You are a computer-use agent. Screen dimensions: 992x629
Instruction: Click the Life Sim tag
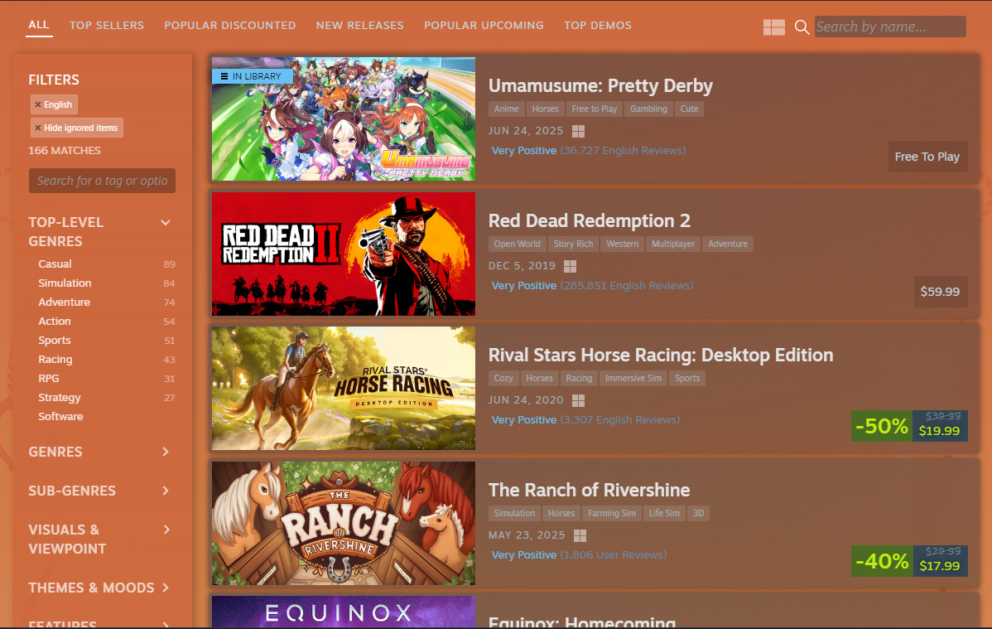tap(664, 513)
